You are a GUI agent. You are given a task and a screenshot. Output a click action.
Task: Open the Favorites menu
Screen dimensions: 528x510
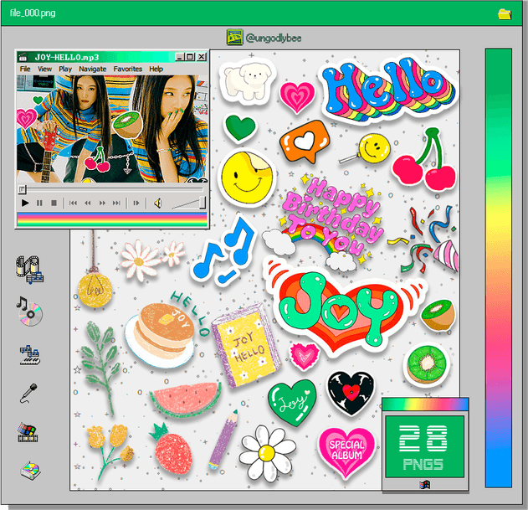128,69
